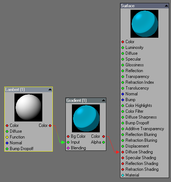This screenshot has width=171, height=182.
Task: Select the Lambert (1) title bar
Action: 29,90
